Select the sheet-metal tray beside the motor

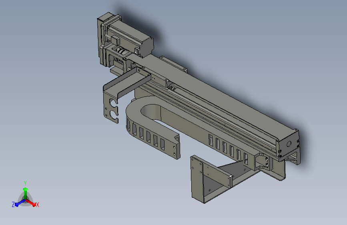pyautogui.click(x=127, y=83)
